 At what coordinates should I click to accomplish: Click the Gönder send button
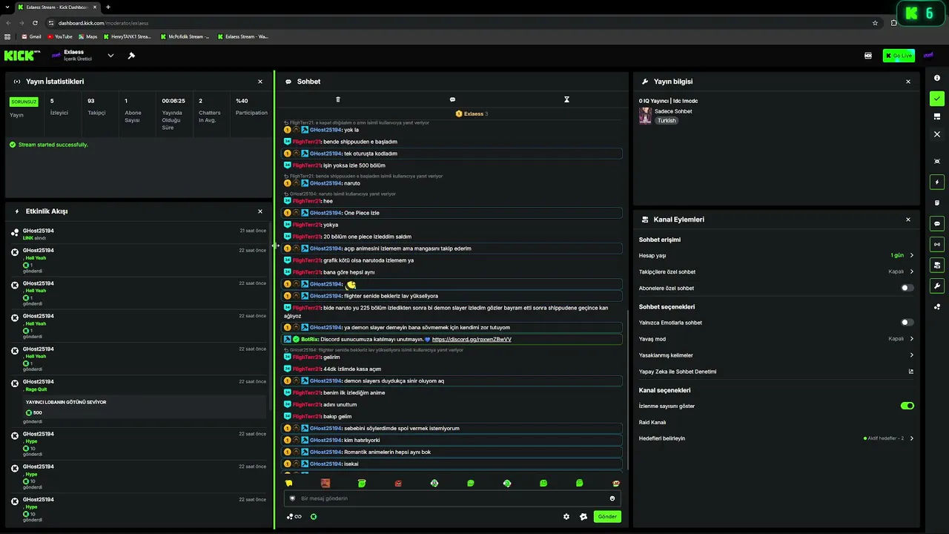coord(607,517)
